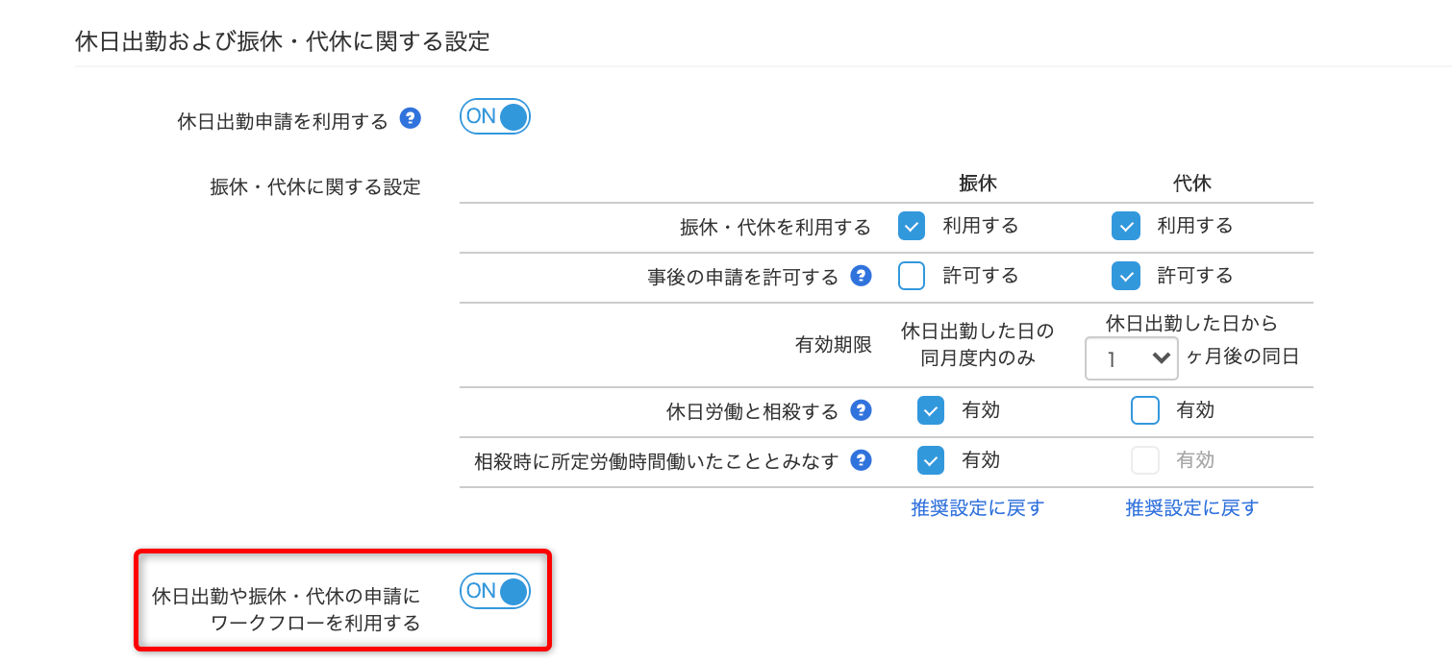Click help icon next to 事後の申請を許可する
The width and height of the screenshot is (1452, 663).
[x=862, y=276]
